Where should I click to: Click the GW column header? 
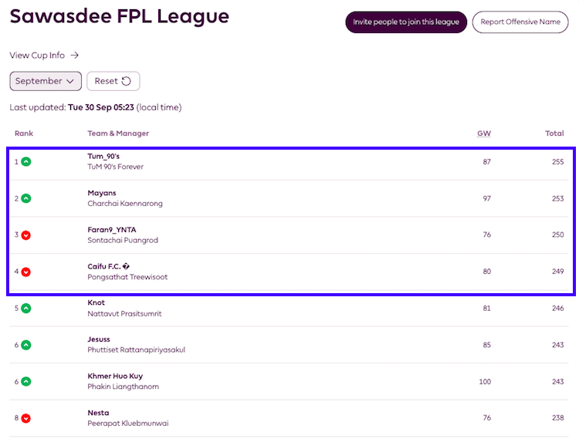pyautogui.click(x=483, y=133)
